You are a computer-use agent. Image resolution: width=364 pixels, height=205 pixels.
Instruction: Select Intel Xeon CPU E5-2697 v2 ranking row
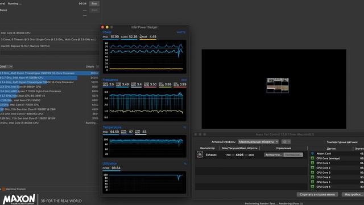click(x=49, y=96)
